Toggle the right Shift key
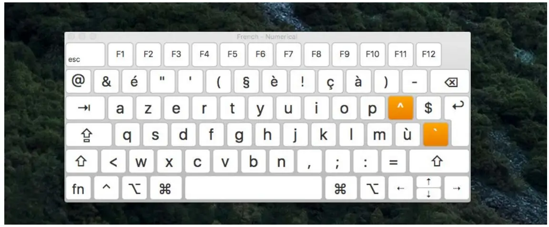The height and width of the screenshot is (227, 549). 439,161
